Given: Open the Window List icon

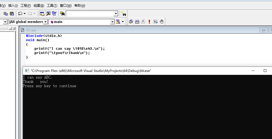Looking at the screenshot, I should [54, 14].
